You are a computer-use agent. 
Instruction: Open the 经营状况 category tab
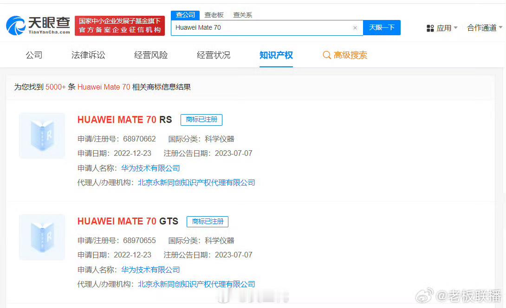pyautogui.click(x=213, y=55)
